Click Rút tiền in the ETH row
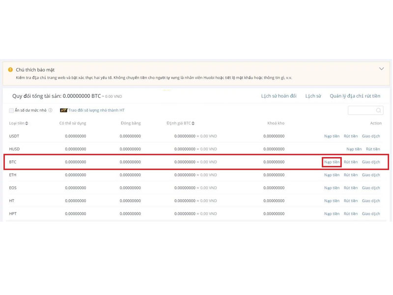Viewport: 393px width, 295px height. [351, 175]
